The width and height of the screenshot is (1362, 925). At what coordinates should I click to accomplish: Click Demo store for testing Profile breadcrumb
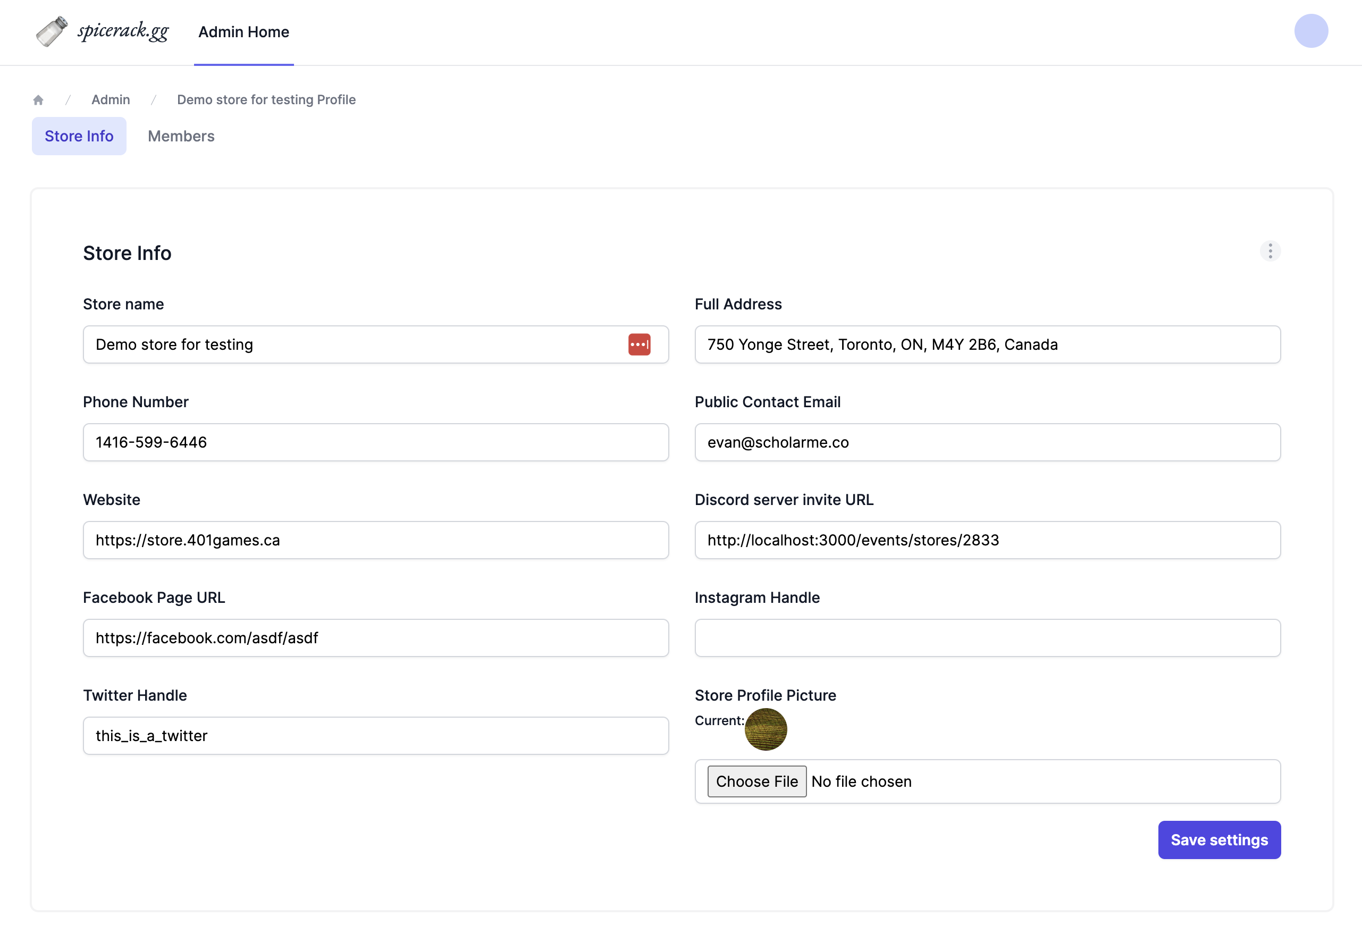(x=266, y=99)
